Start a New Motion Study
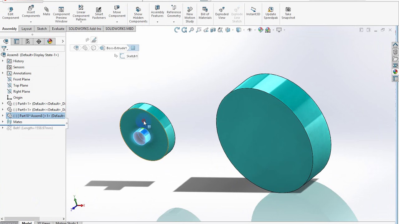Viewport: 399px width, 224px height. tap(190, 15)
